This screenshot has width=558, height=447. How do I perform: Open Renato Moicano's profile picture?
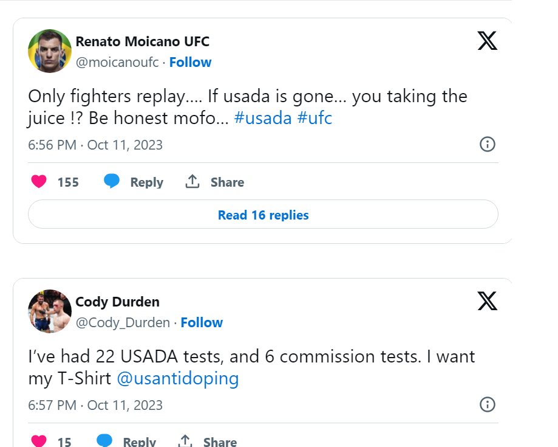(x=50, y=51)
